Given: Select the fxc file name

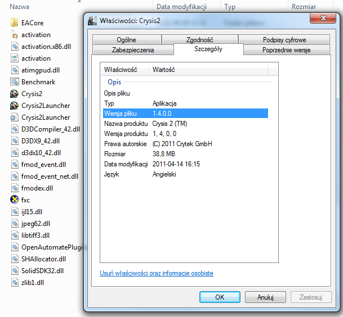Looking at the screenshot, I should pos(25,200).
